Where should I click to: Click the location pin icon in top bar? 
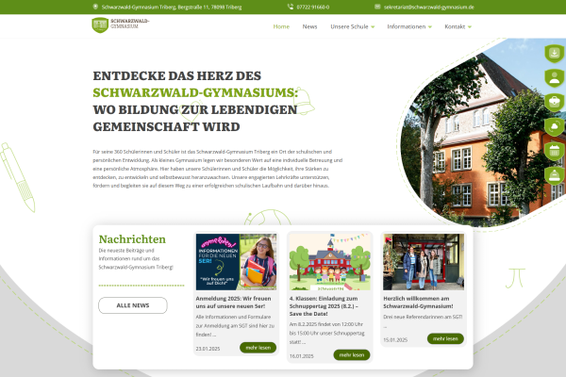(x=95, y=7)
